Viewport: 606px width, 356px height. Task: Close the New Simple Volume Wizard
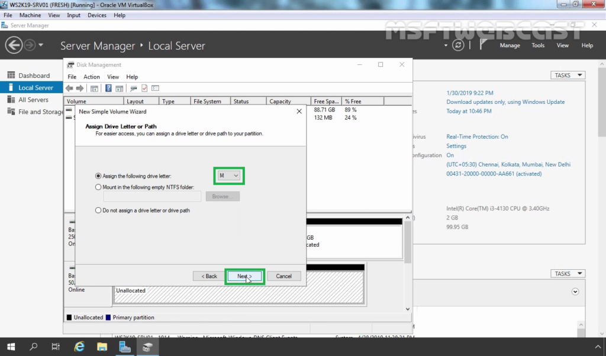click(x=299, y=112)
